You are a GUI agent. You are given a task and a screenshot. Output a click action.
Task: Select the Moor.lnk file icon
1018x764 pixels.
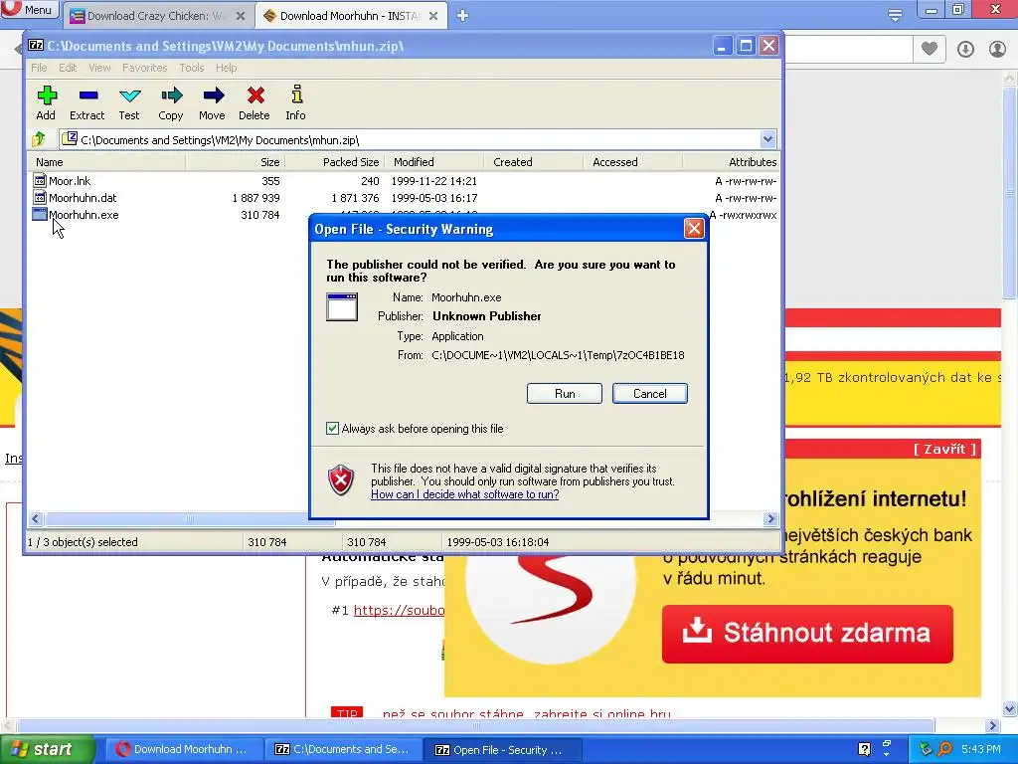[x=40, y=181]
